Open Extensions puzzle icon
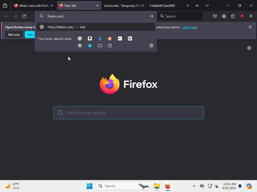This screenshot has width=257, height=192. [x=233, y=16]
